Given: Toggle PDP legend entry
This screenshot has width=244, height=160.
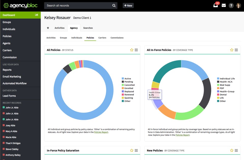Looking at the screenshot, I should pyautogui.click(x=221, y=88).
